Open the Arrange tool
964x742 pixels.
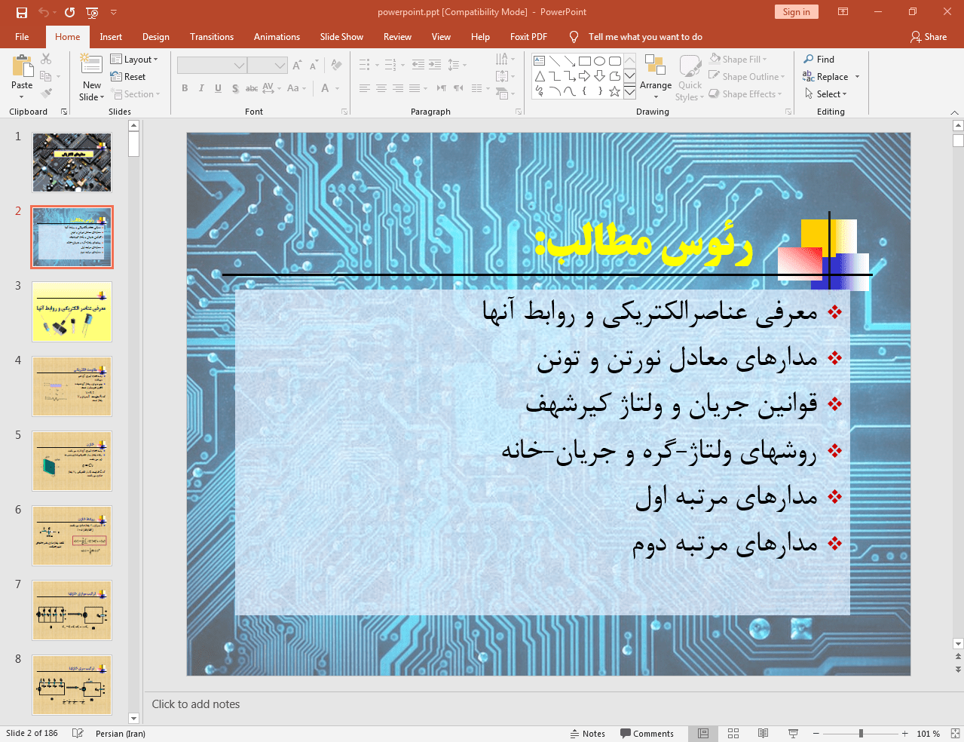pyautogui.click(x=655, y=75)
